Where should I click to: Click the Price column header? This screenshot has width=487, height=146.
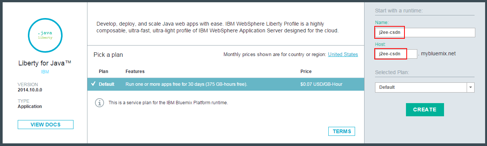[x=306, y=71]
